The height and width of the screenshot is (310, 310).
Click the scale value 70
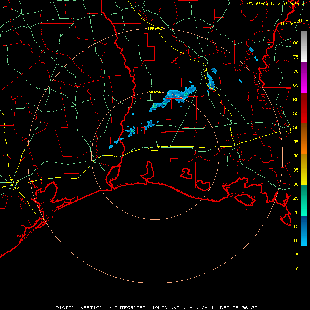[296, 71]
